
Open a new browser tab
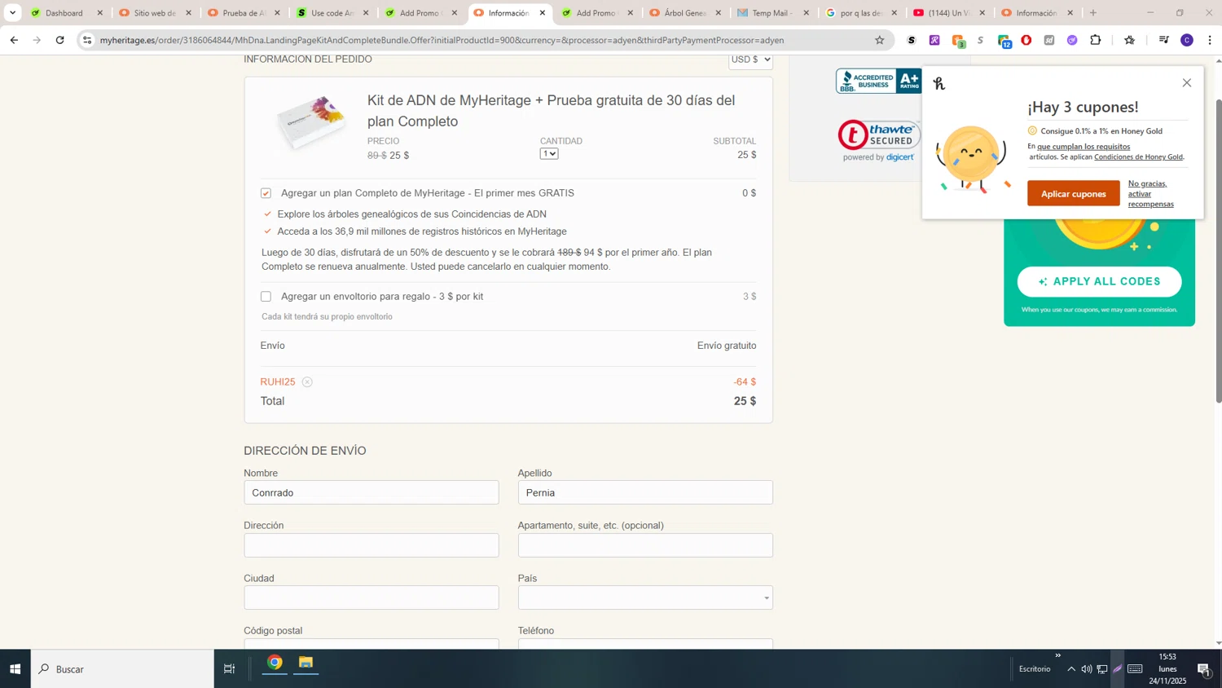1093,12
